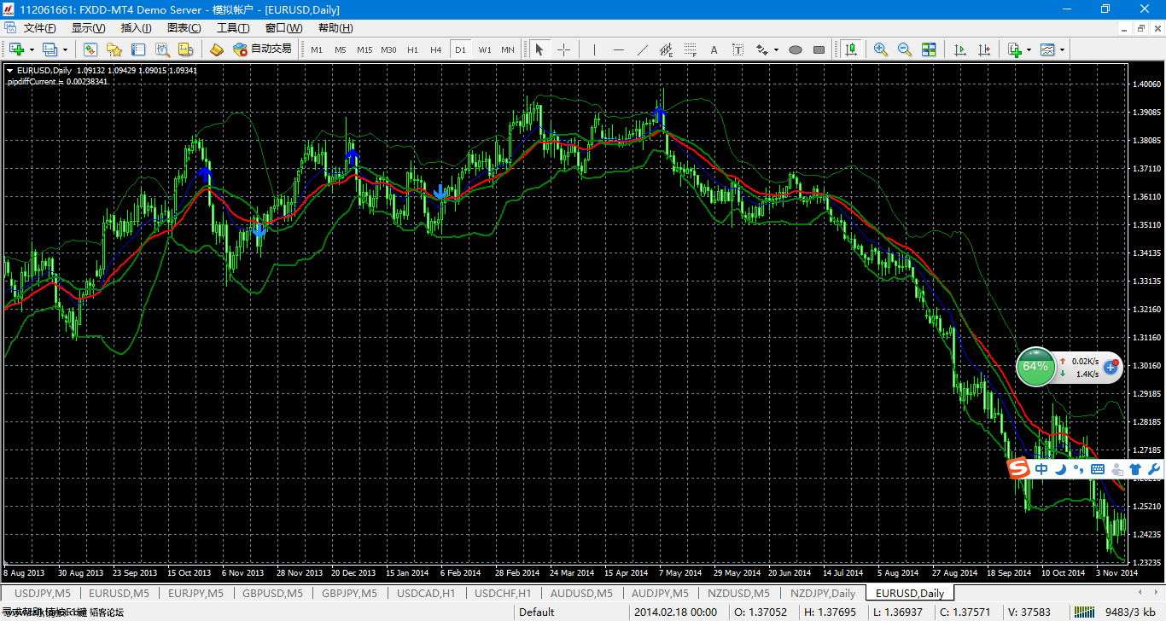Click the 7 May 2014 date label
Screen dimensions: 1166x621
679,573
